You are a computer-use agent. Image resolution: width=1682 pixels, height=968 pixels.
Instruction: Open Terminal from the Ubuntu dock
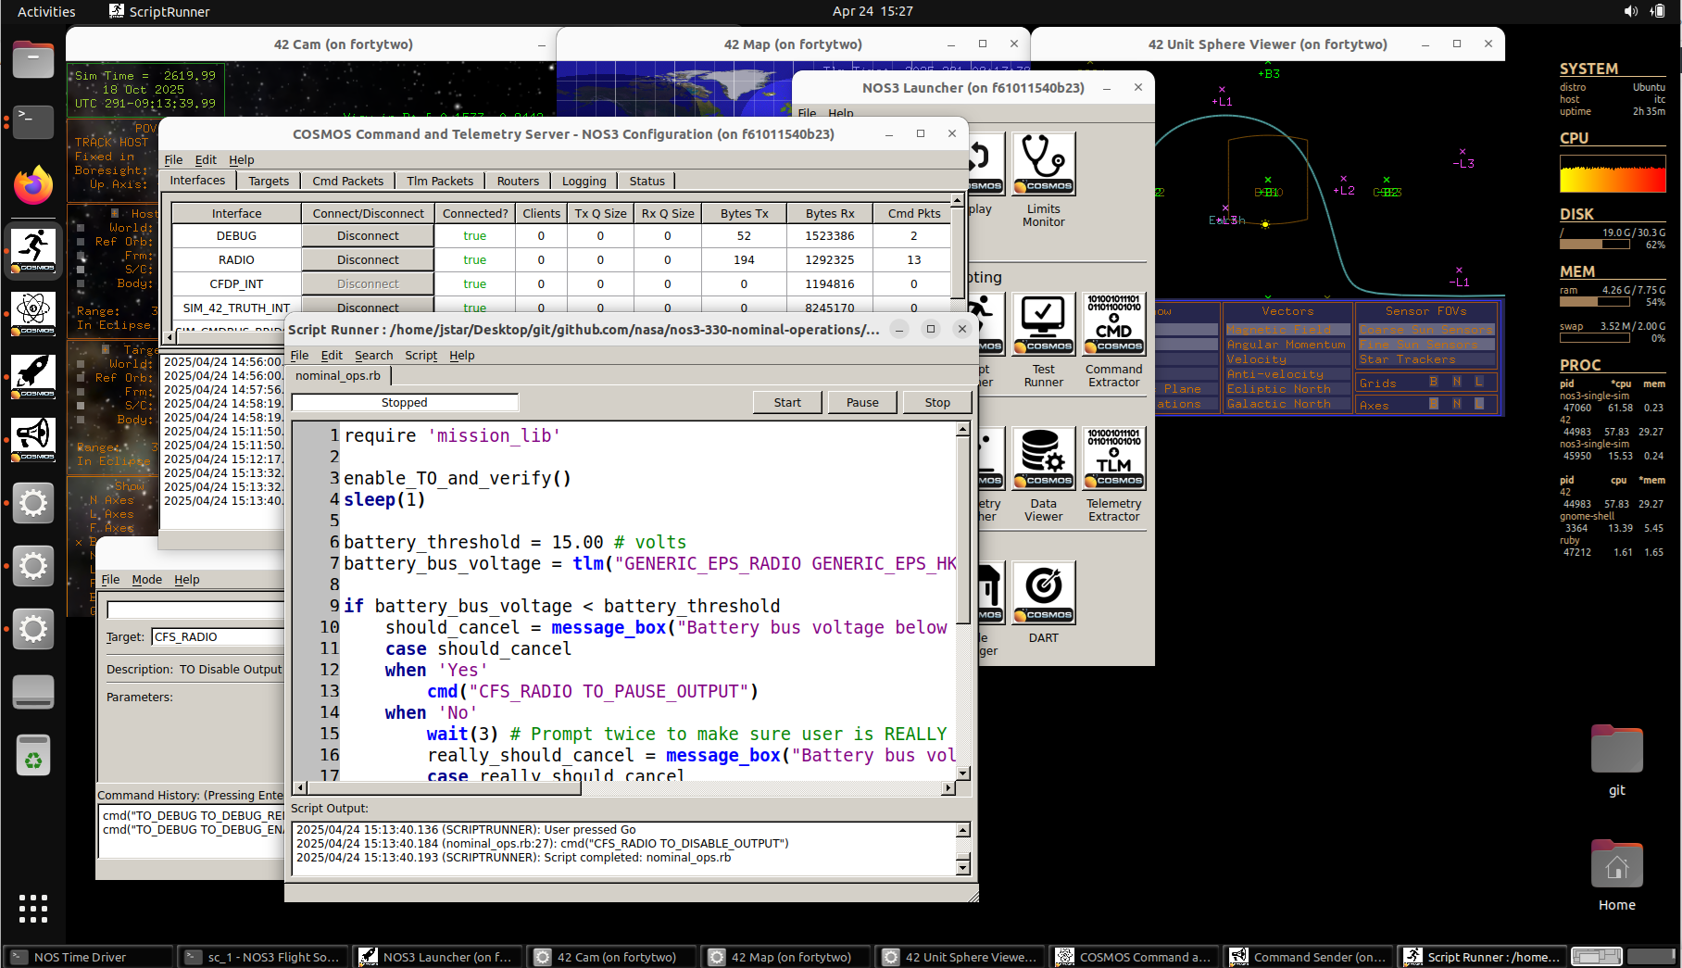(33, 121)
